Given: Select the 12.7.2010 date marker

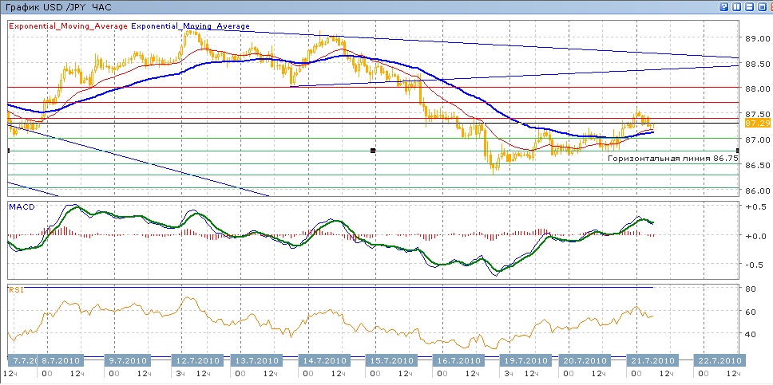Looking at the screenshot, I should coord(197,360).
